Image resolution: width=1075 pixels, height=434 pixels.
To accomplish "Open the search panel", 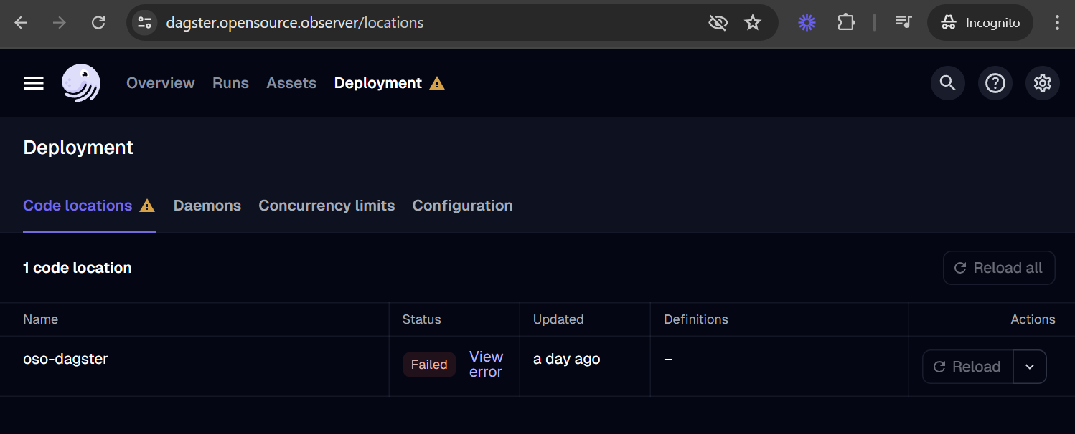I will click(947, 83).
